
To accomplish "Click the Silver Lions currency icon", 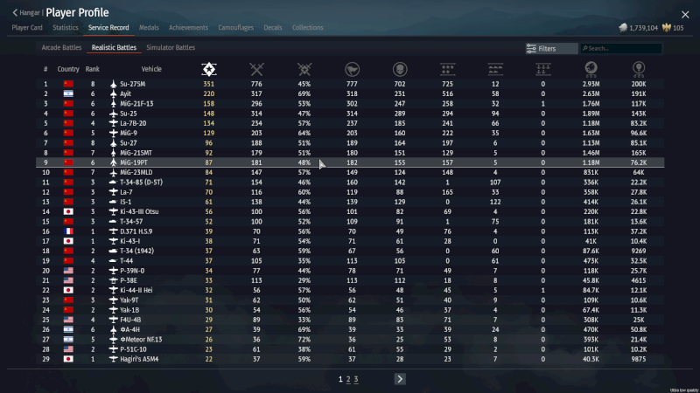I will point(623,28).
